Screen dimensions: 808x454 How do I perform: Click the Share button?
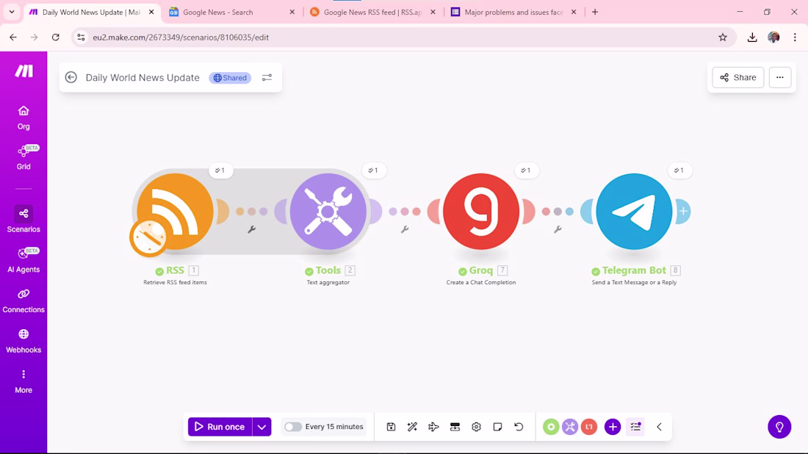point(738,77)
